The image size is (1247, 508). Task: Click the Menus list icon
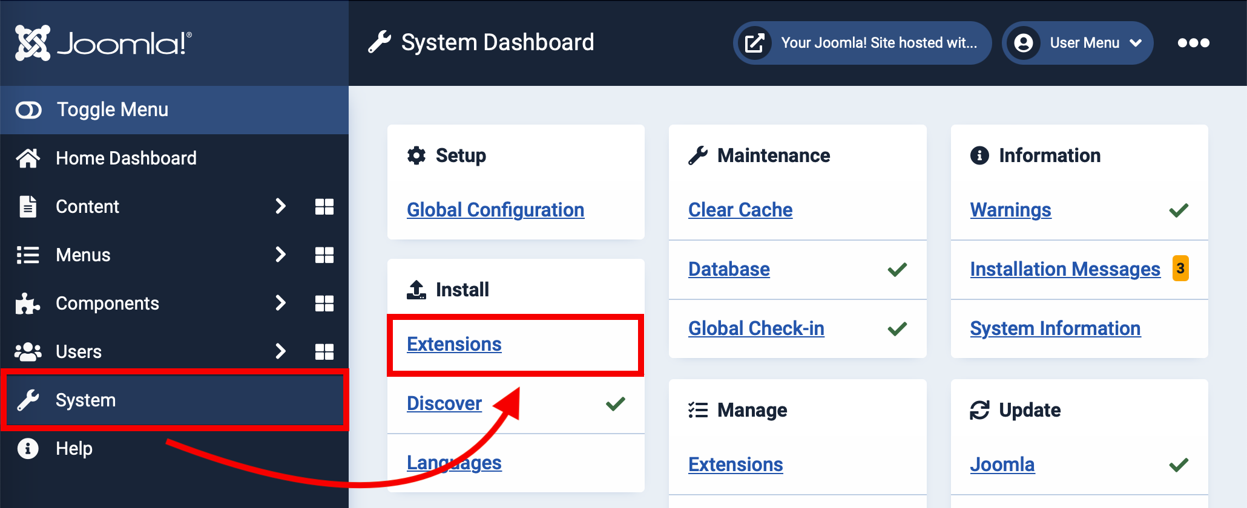pyautogui.click(x=28, y=255)
